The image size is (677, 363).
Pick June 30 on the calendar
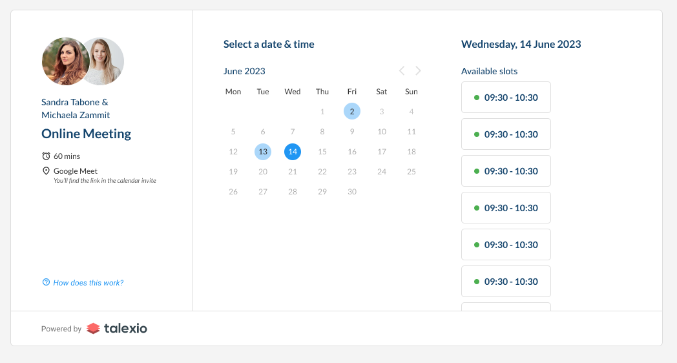(352, 192)
